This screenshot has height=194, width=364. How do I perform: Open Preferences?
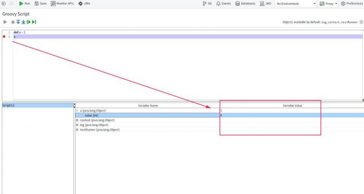point(352,4)
